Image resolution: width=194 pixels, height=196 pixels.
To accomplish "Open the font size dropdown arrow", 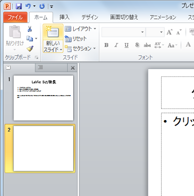I will pyautogui.click(x=161, y=32).
